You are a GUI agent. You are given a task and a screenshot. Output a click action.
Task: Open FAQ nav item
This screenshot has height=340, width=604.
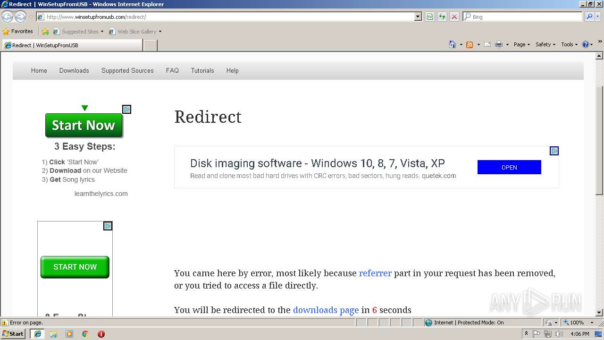(x=172, y=70)
